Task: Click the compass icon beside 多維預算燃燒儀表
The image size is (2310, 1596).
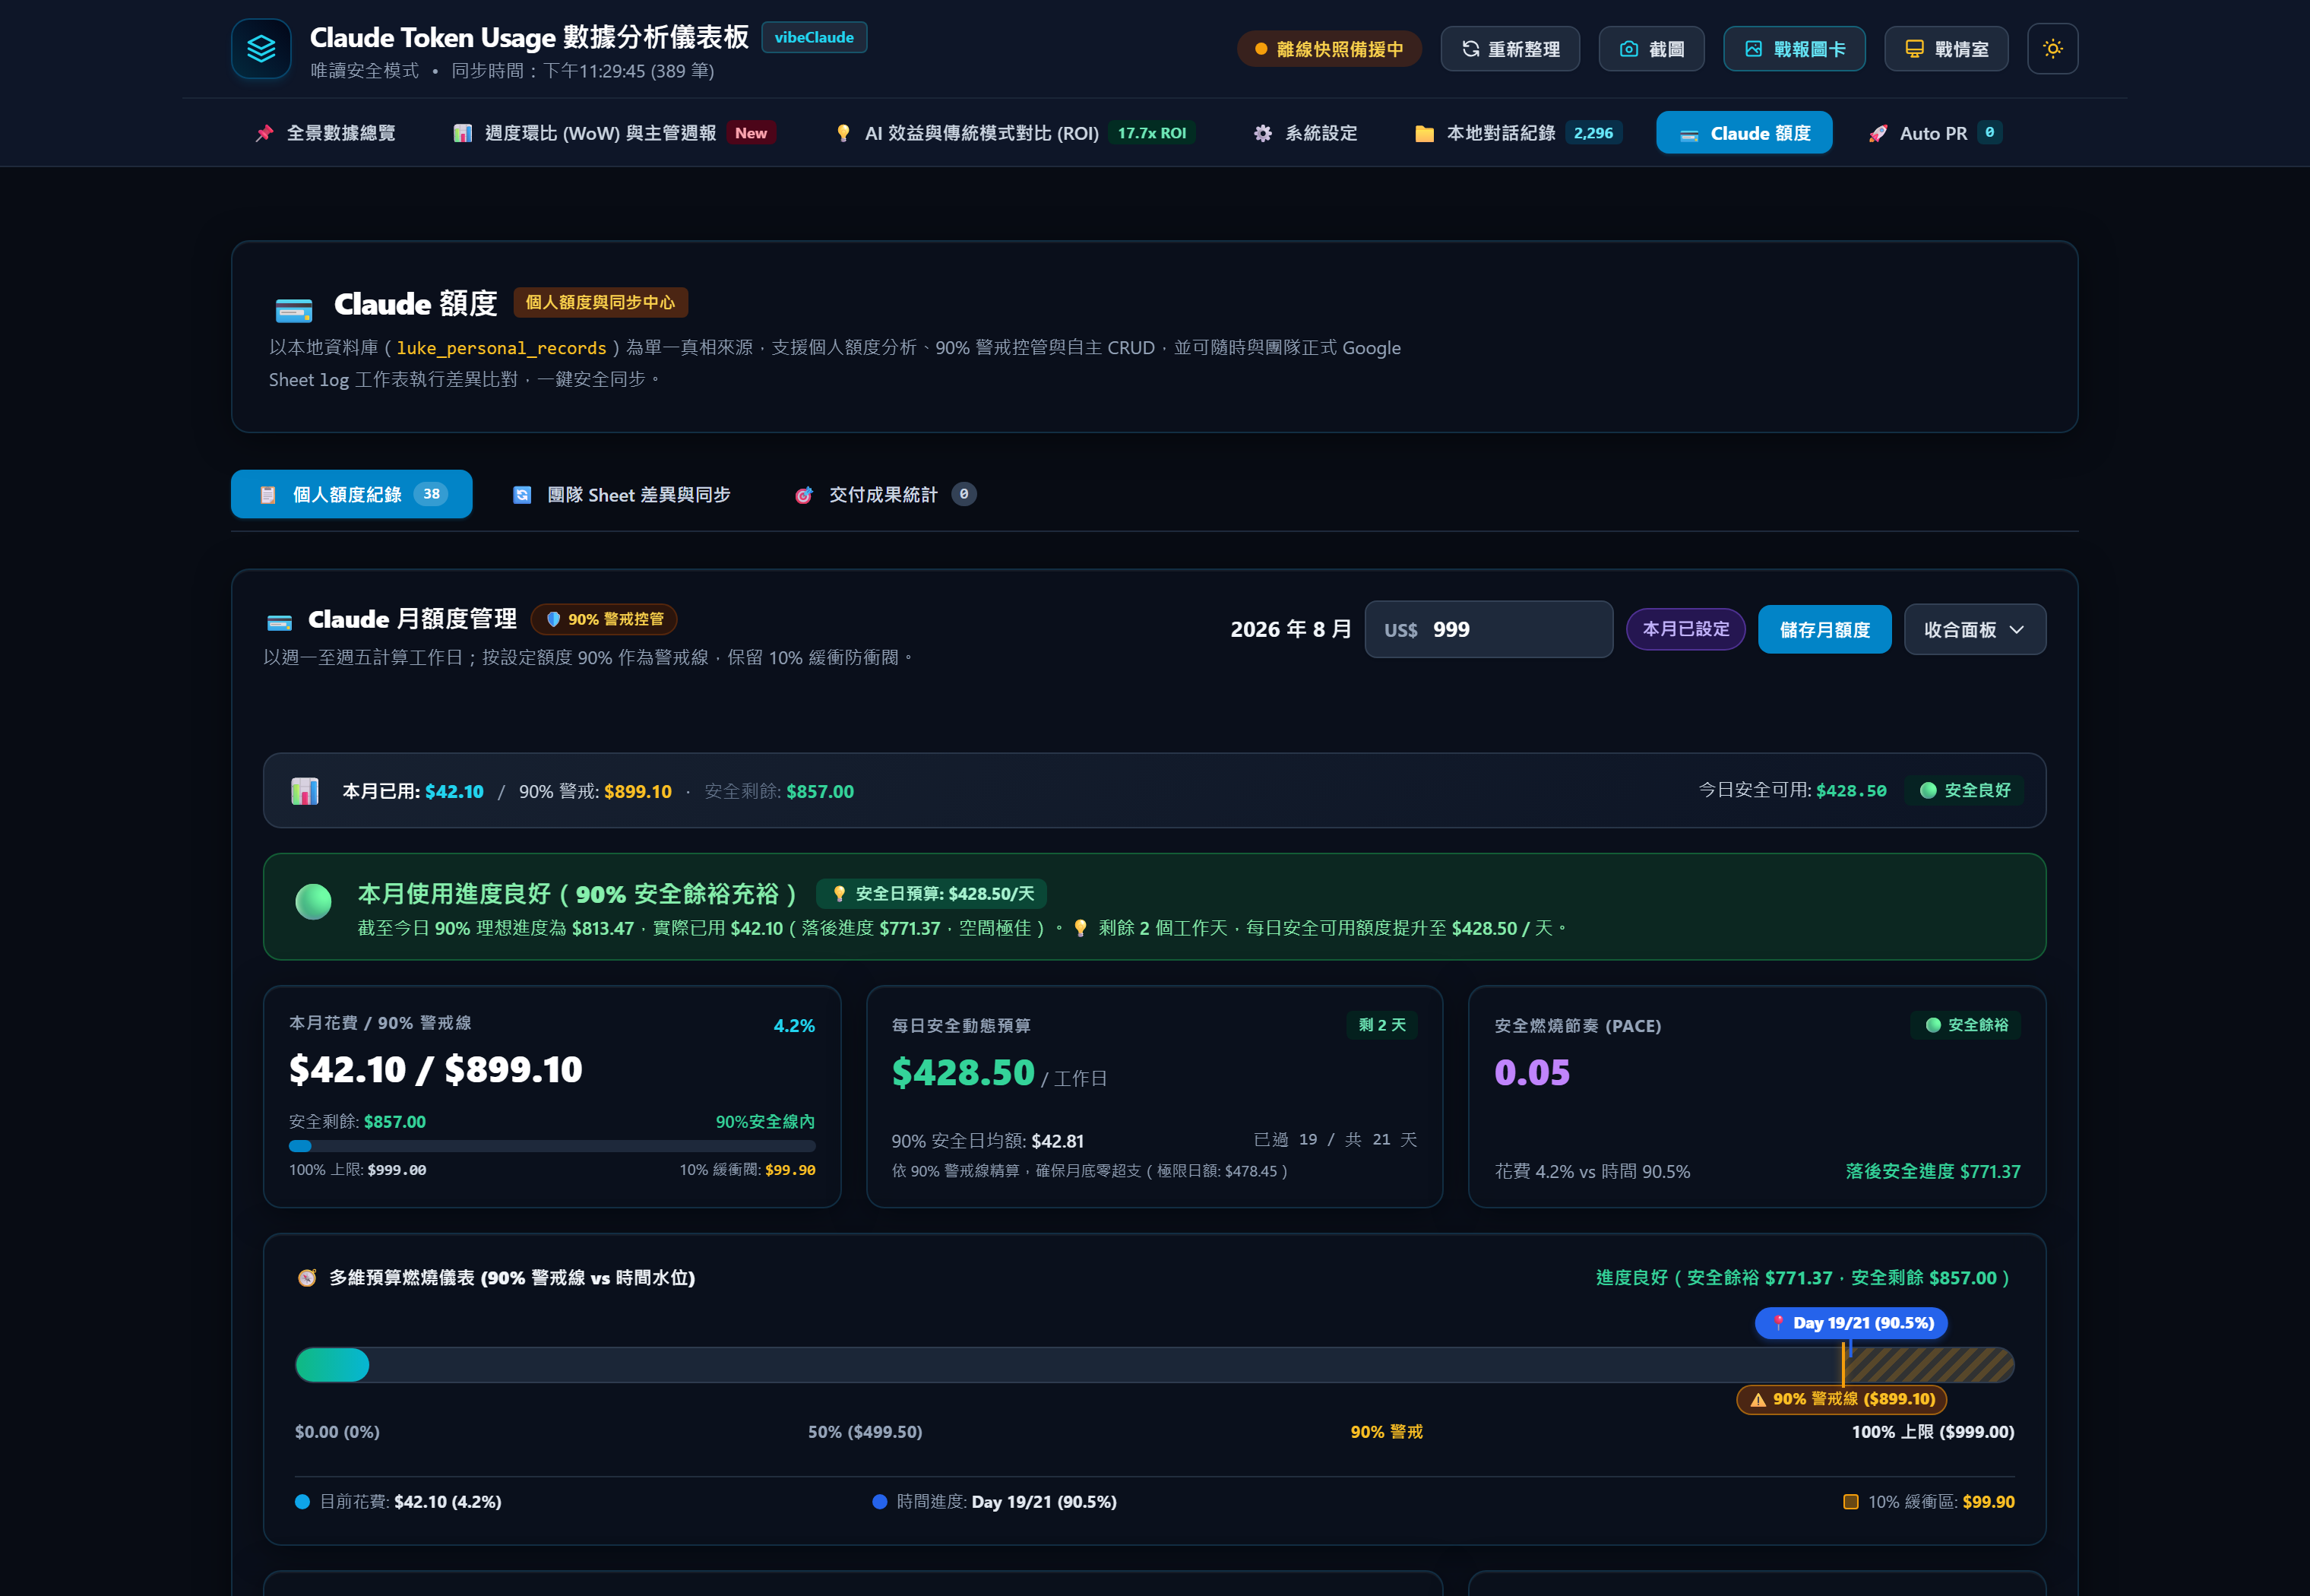Action: 307,1278
